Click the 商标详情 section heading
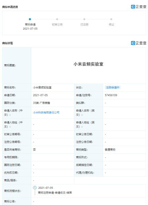148x205 pixels. [x=7, y=43]
